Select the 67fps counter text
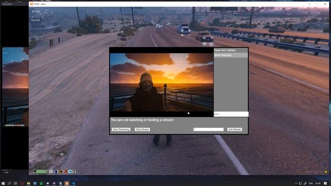331x186 pixels. coord(36,11)
